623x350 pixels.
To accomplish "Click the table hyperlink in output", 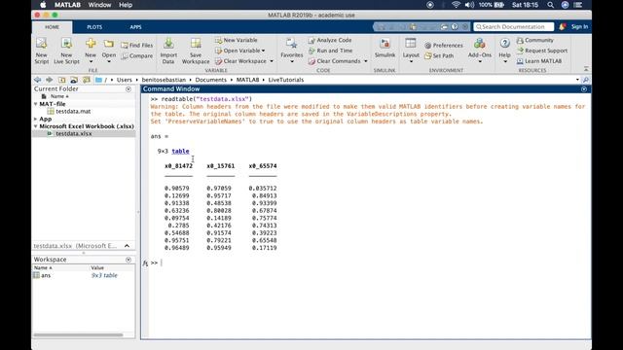I will click(x=180, y=152).
